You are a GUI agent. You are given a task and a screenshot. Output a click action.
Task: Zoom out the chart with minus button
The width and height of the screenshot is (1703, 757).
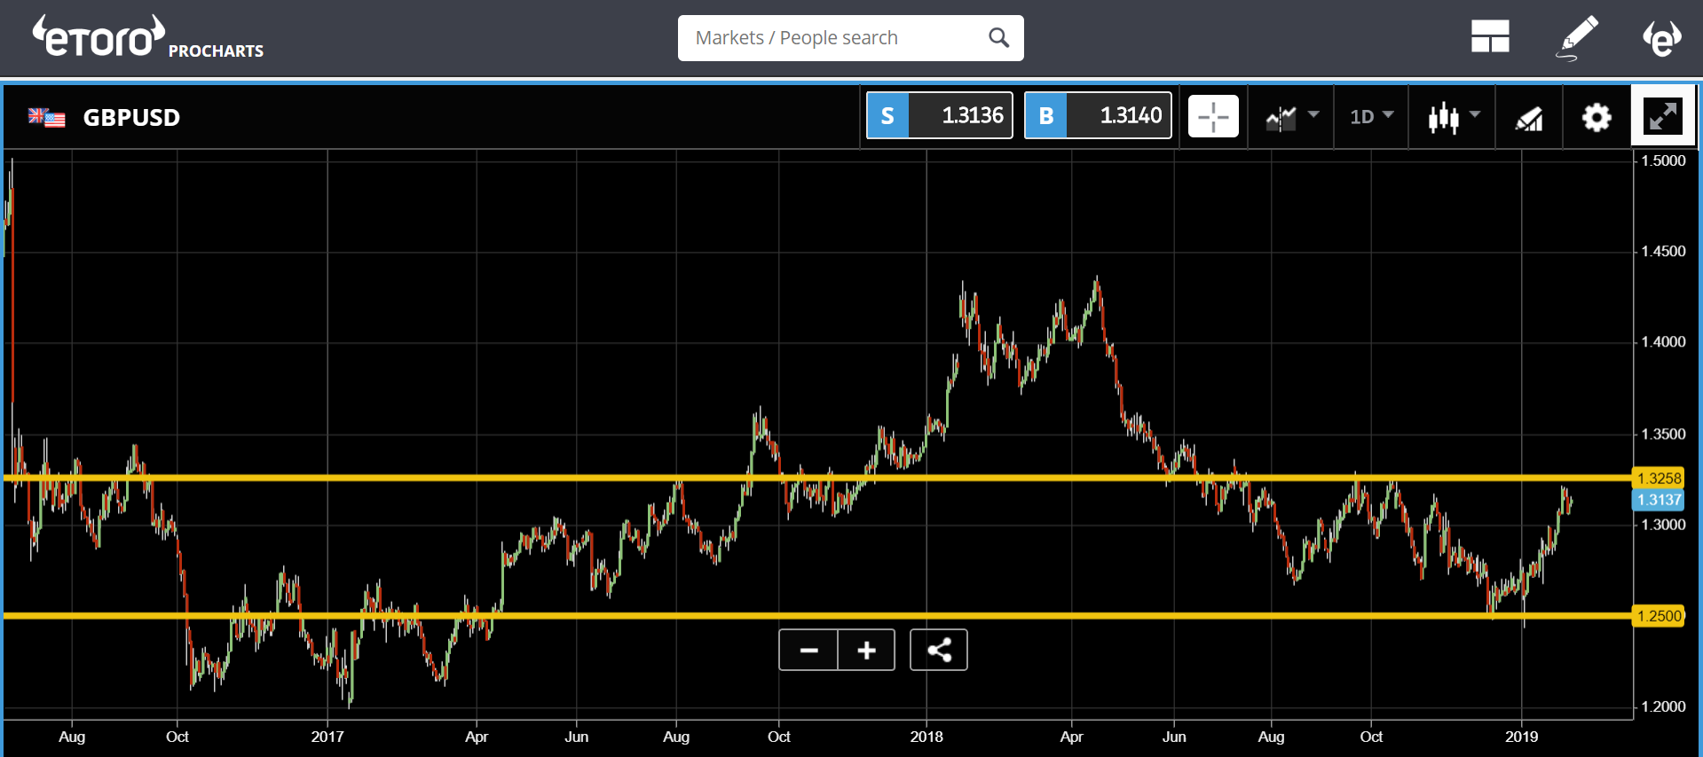(x=808, y=651)
